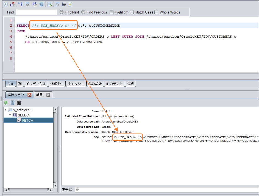Collapse the SELECT tree node
259x196 pixels.
tap(10, 115)
